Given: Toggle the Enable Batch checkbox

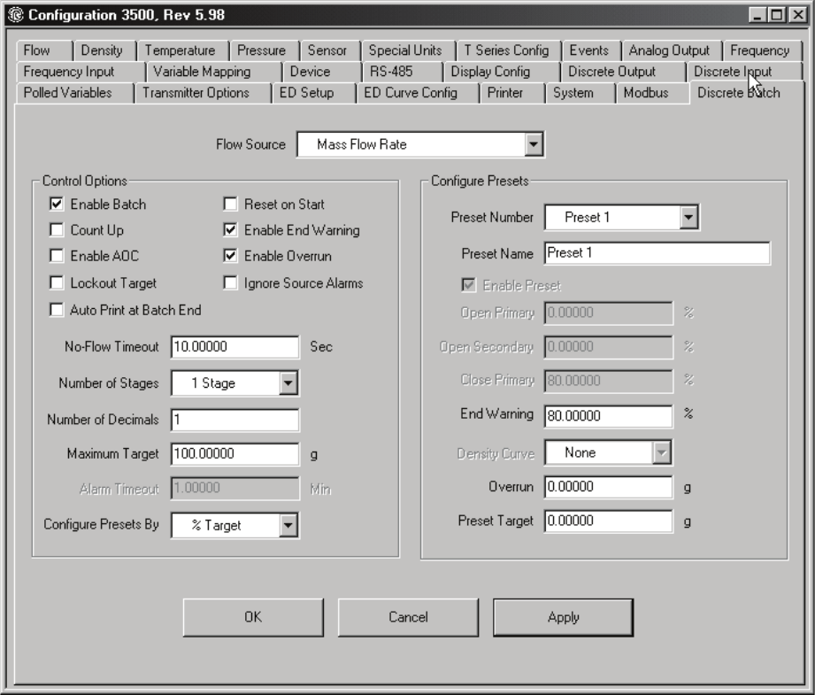Looking at the screenshot, I should pyautogui.click(x=56, y=204).
